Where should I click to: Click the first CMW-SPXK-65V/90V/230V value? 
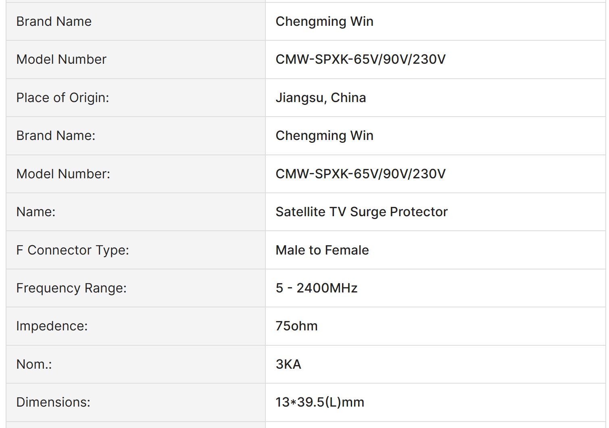(x=361, y=59)
